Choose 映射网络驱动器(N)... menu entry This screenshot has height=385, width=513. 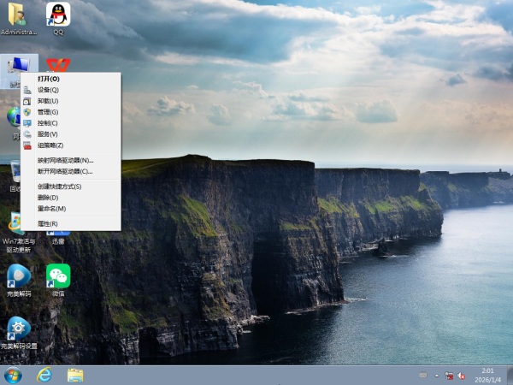pyautogui.click(x=65, y=160)
